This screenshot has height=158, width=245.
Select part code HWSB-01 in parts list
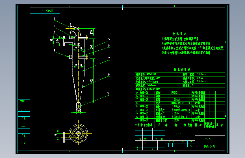(144, 120)
